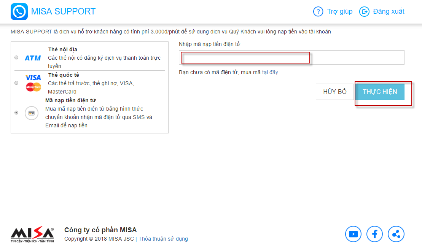The width and height of the screenshot is (422, 249).
Task: Open the Trợ giúp help link
Action: click(x=340, y=11)
